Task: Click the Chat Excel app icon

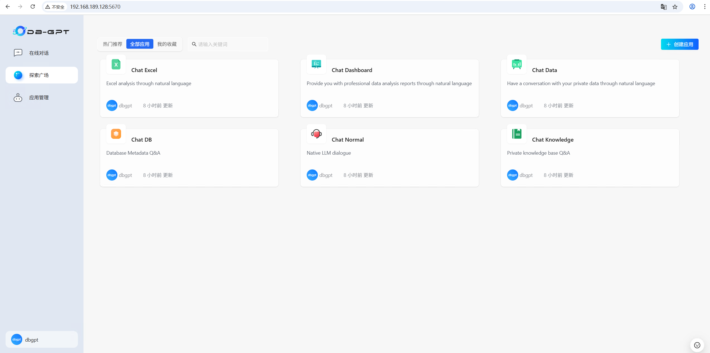Action: [116, 65]
